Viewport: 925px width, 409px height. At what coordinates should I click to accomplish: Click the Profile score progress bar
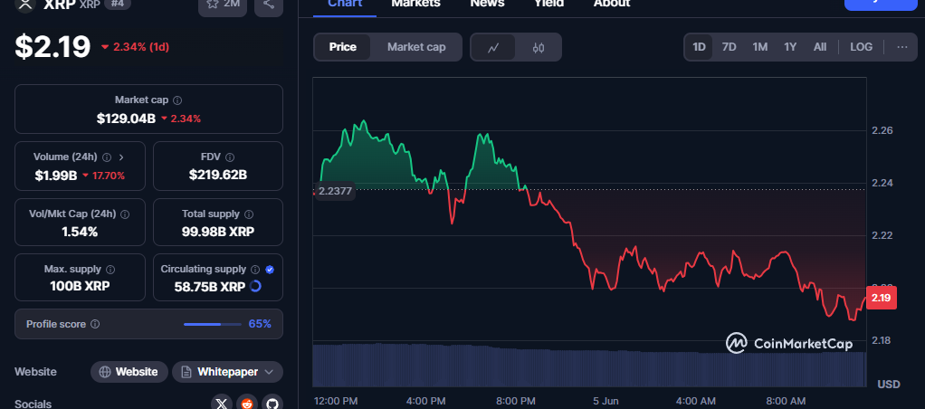click(x=213, y=324)
